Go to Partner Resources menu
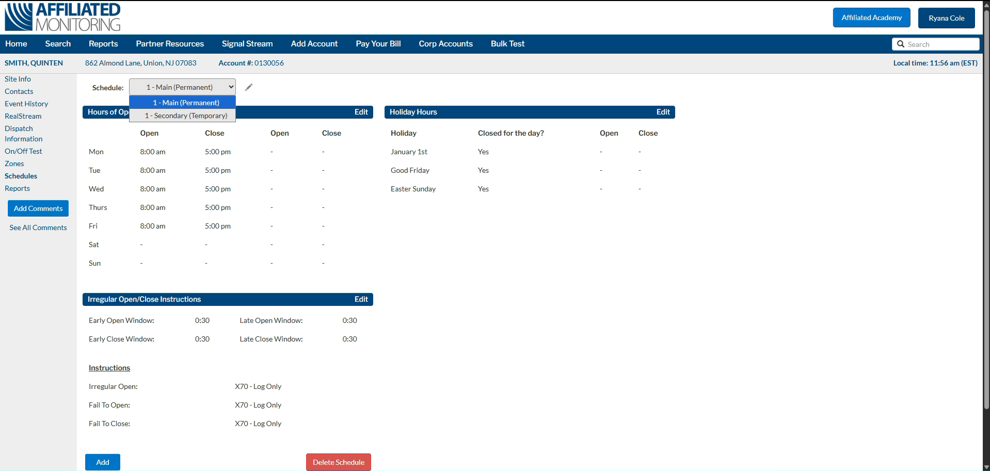This screenshot has height=471, width=990. (x=170, y=44)
